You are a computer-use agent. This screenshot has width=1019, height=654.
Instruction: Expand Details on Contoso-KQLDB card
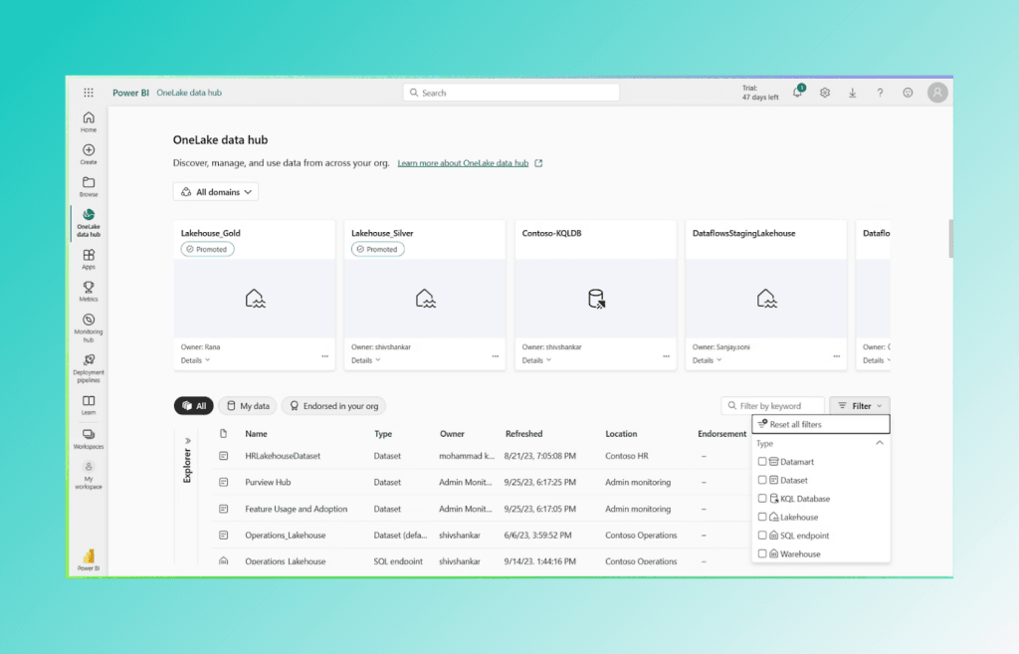coord(536,360)
